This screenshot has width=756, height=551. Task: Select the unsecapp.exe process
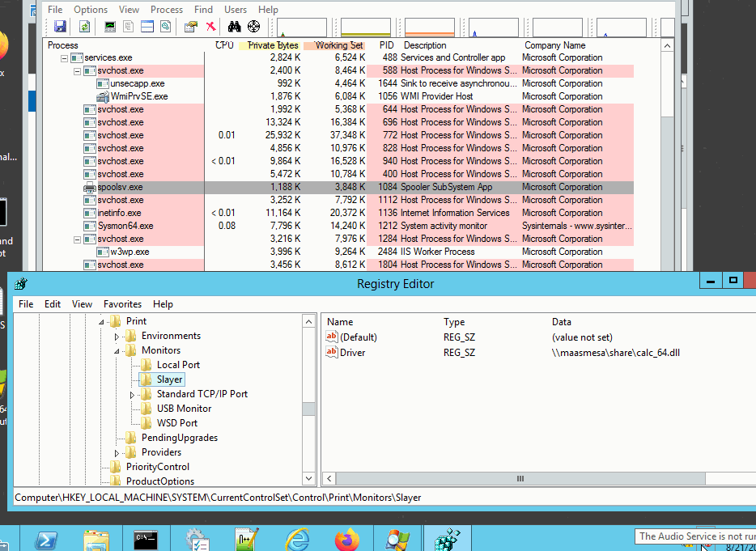point(138,84)
